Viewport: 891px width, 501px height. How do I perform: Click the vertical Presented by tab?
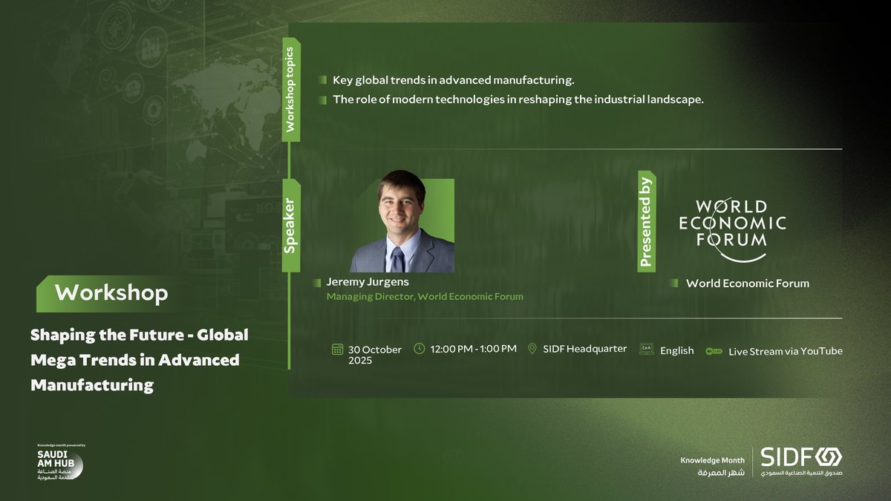click(x=645, y=222)
